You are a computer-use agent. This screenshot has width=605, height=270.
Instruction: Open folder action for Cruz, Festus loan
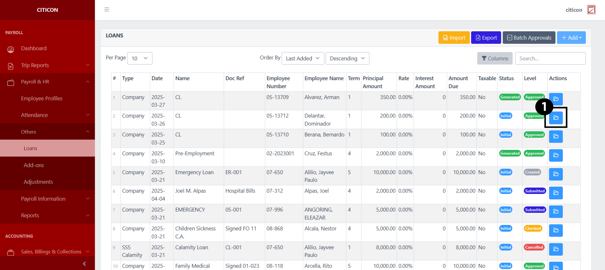pos(556,155)
